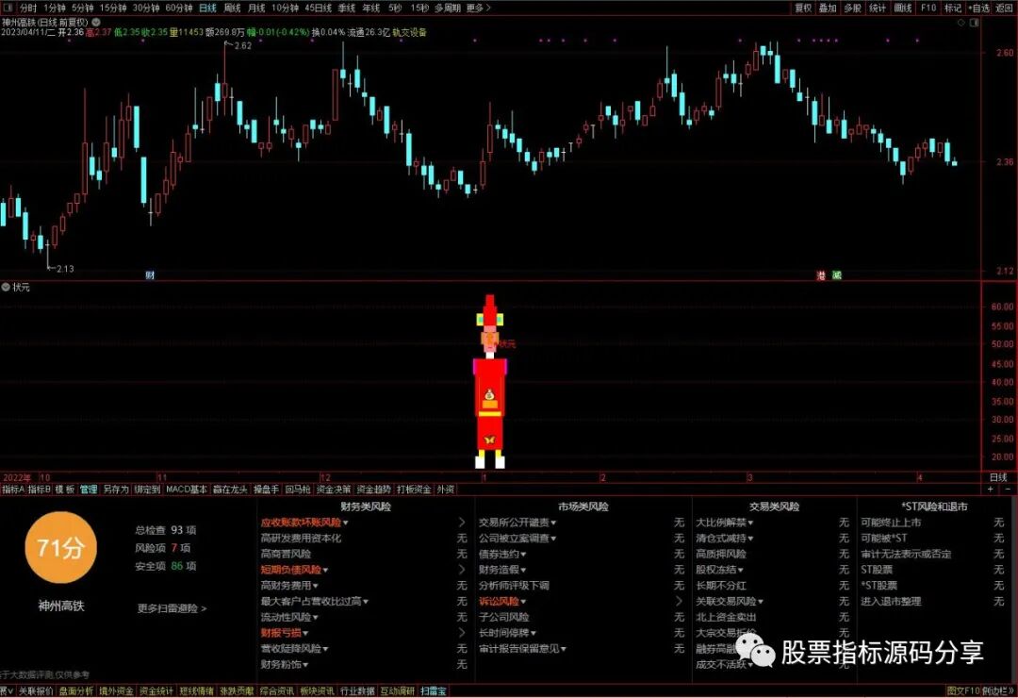Click the diamond icon at chart top-right
Image resolution: width=1018 pixels, height=698 pixels.
(x=961, y=23)
